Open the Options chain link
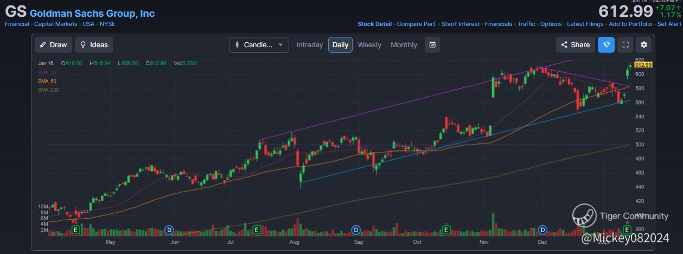The image size is (683, 254). pos(551,24)
